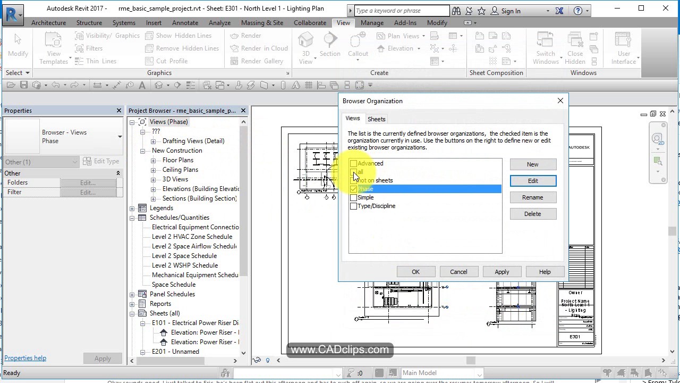Expand the Panel Schedules node
The width and height of the screenshot is (680, 383).
132,294
